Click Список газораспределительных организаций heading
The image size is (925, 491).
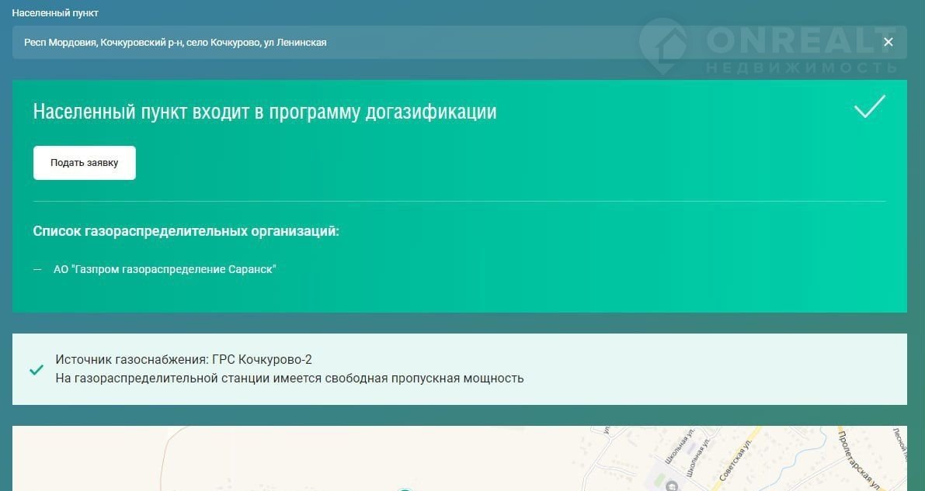pyautogui.click(x=186, y=231)
